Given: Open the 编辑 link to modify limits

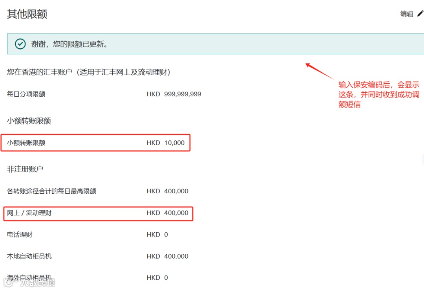Looking at the screenshot, I should click(x=407, y=14).
